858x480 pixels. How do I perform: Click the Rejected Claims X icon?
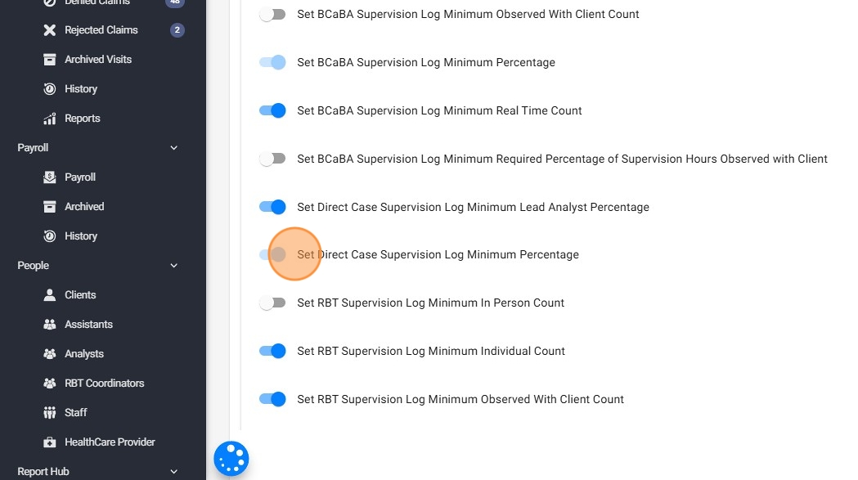[49, 30]
